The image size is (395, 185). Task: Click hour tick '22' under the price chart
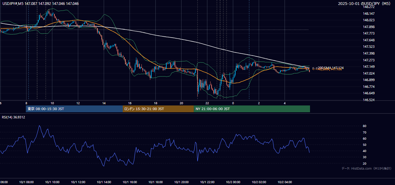click(x=207, y=103)
